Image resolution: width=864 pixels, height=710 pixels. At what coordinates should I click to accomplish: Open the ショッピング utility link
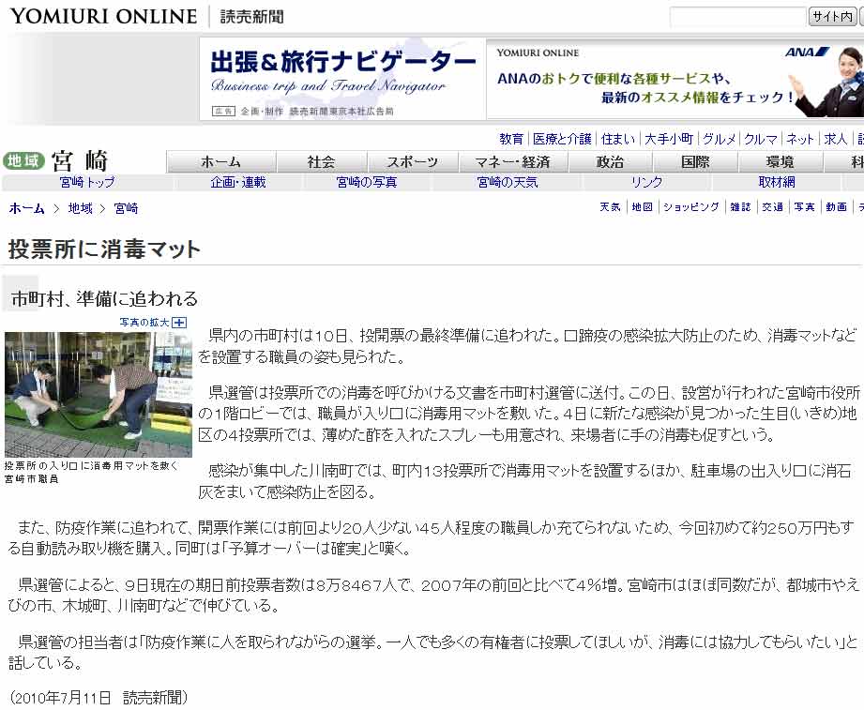[x=691, y=207]
